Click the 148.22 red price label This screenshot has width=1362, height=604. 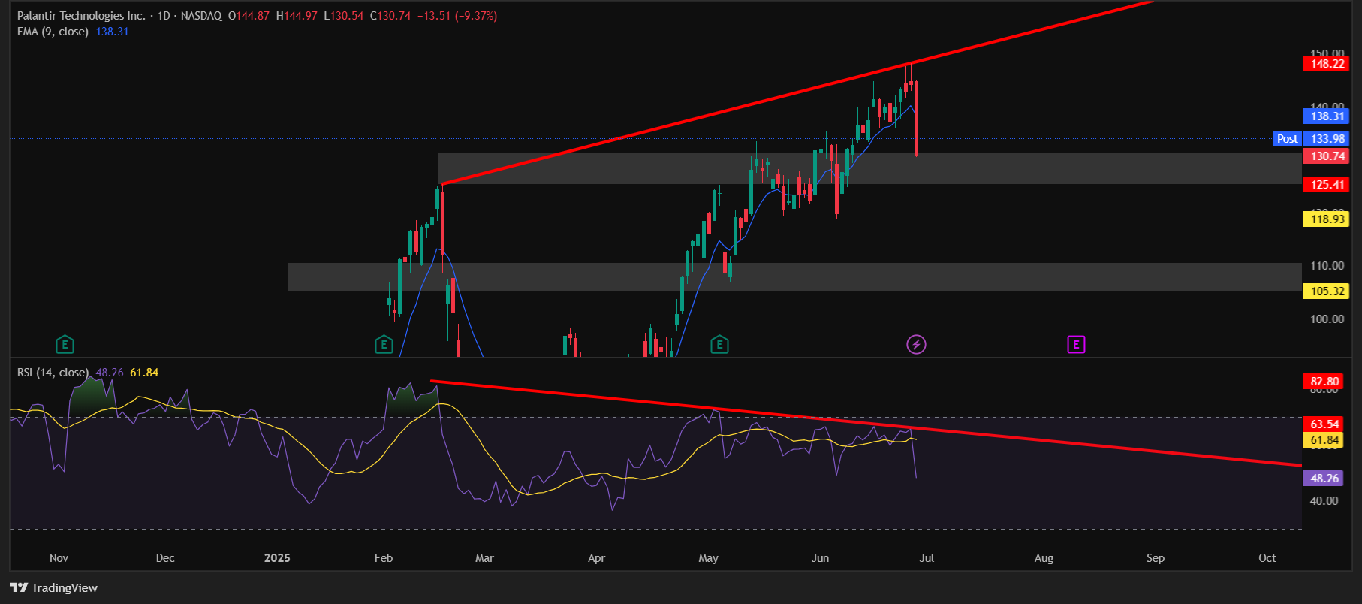point(1327,64)
